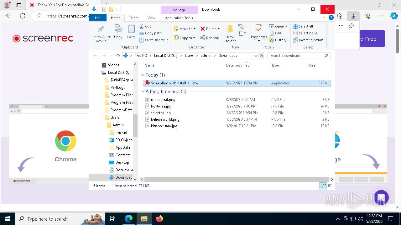This screenshot has height=225, width=401.
Task: Click History in the Open group
Action: click(278, 40)
